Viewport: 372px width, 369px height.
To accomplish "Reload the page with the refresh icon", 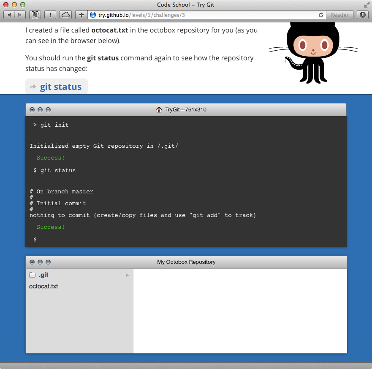I will coord(321,15).
